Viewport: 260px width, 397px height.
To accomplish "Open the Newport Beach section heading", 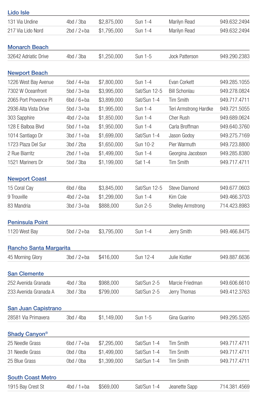I will click(28, 73).
